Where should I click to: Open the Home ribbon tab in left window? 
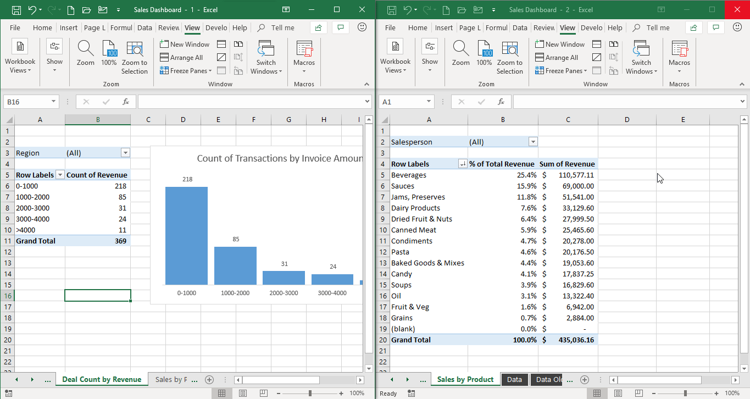tap(42, 27)
